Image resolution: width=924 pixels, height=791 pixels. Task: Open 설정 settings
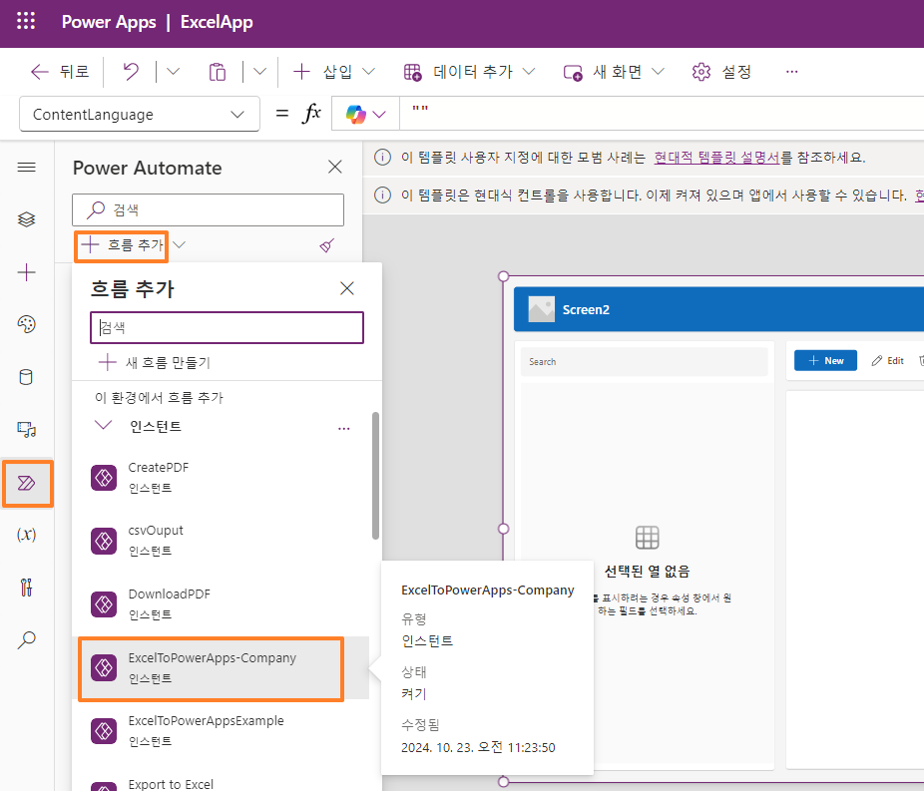721,72
